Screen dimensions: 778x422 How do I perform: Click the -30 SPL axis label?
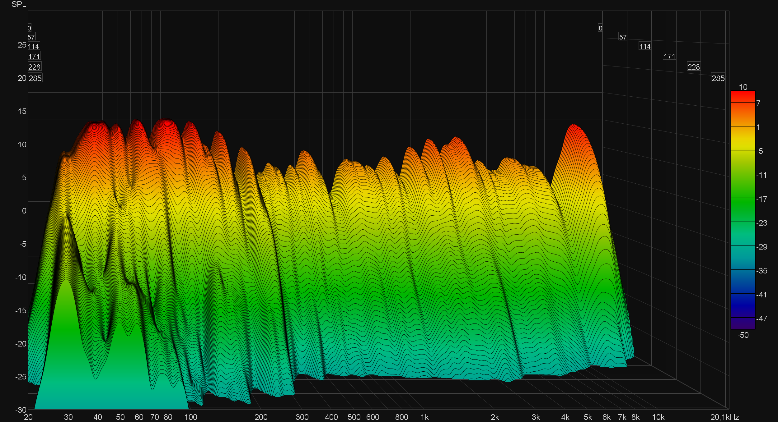click(21, 410)
